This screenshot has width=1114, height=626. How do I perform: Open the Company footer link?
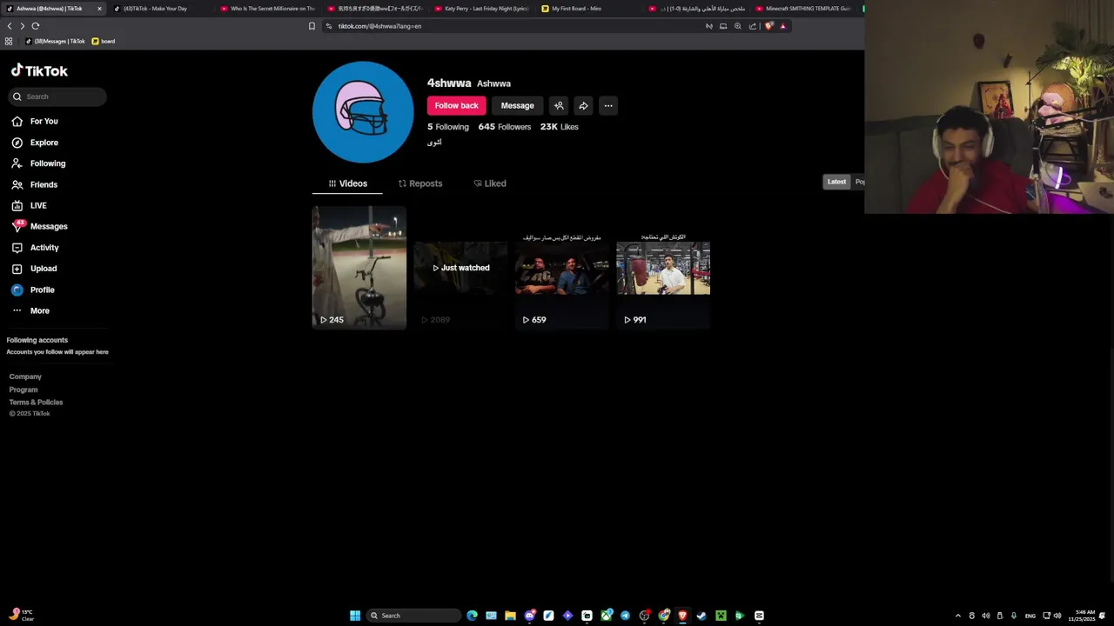pos(25,376)
